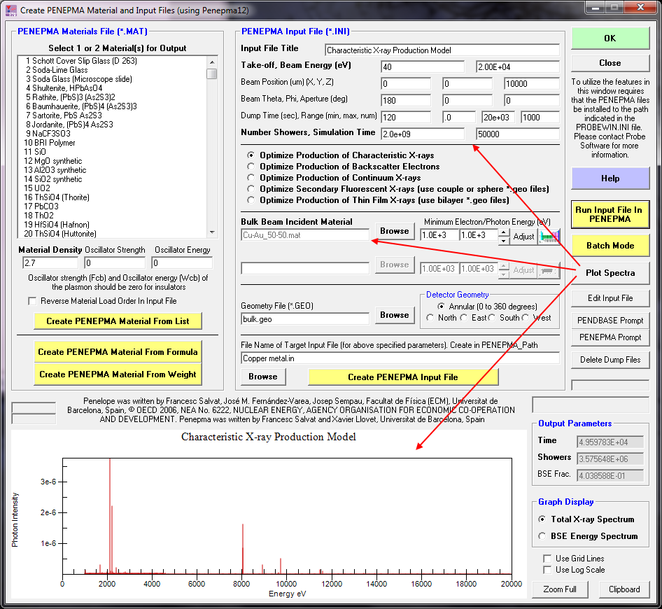Increase minimum energy with spinner up arrow
Image resolution: width=662 pixels, height=609 pixels.
504,232
